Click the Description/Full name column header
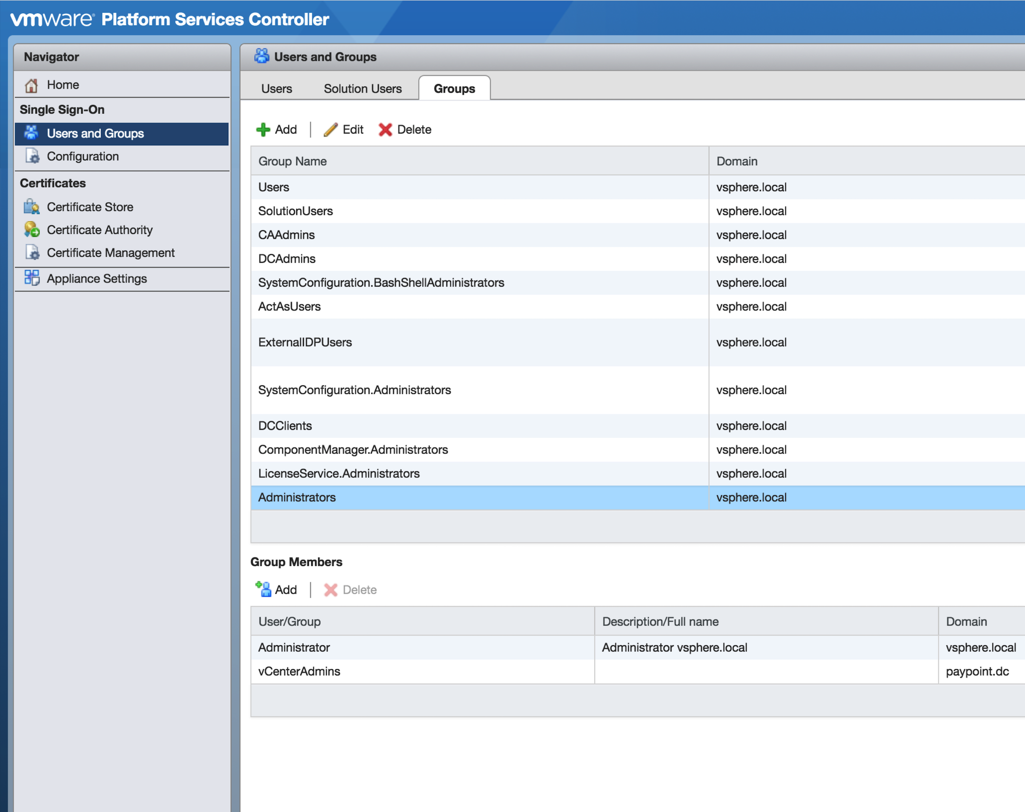 pyautogui.click(x=660, y=622)
